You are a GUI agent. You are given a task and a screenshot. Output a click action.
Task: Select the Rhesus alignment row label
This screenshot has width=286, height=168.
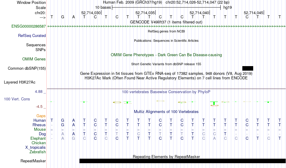pos(39,125)
